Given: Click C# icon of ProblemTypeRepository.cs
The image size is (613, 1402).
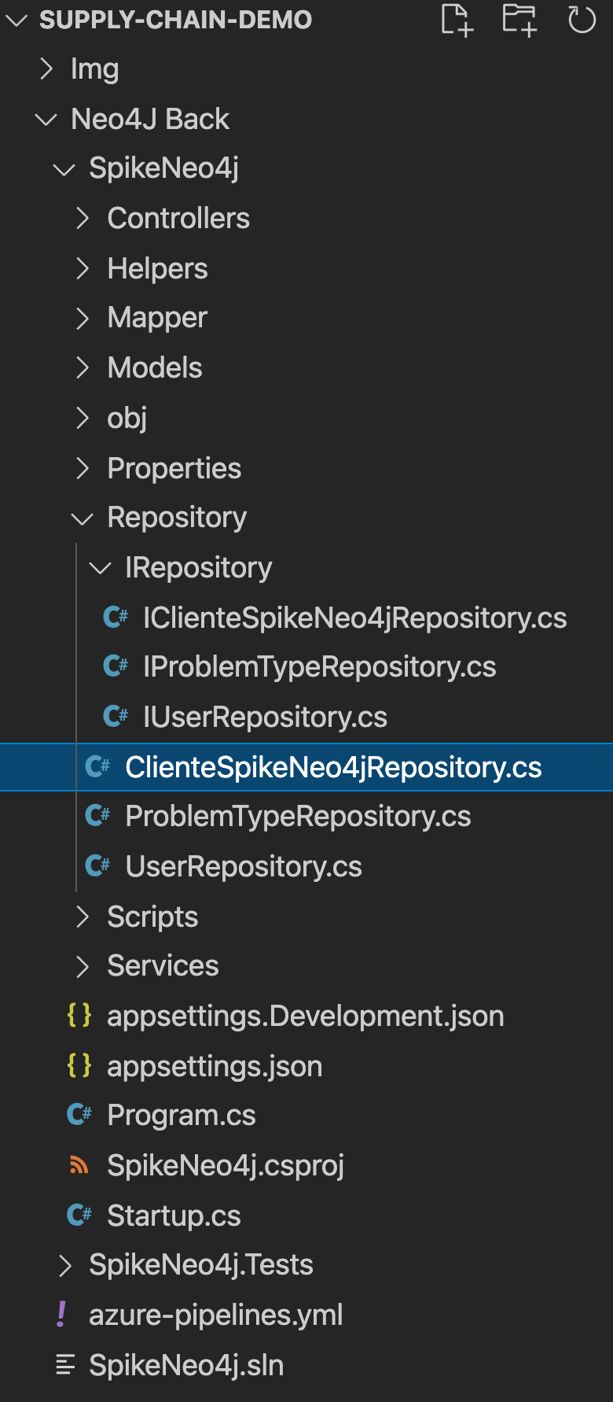Looking at the screenshot, I should click(97, 817).
